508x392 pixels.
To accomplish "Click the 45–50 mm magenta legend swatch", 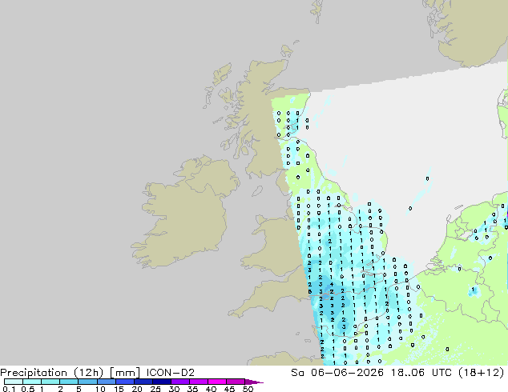I will (236, 382).
